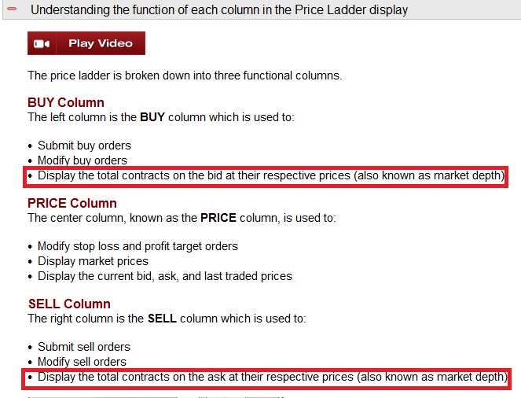Click the sentence describing the right column
The height and width of the screenshot is (398, 521).
tap(167, 319)
